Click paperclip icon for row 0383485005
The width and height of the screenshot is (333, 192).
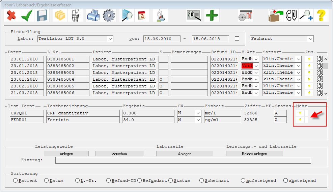click(320, 86)
